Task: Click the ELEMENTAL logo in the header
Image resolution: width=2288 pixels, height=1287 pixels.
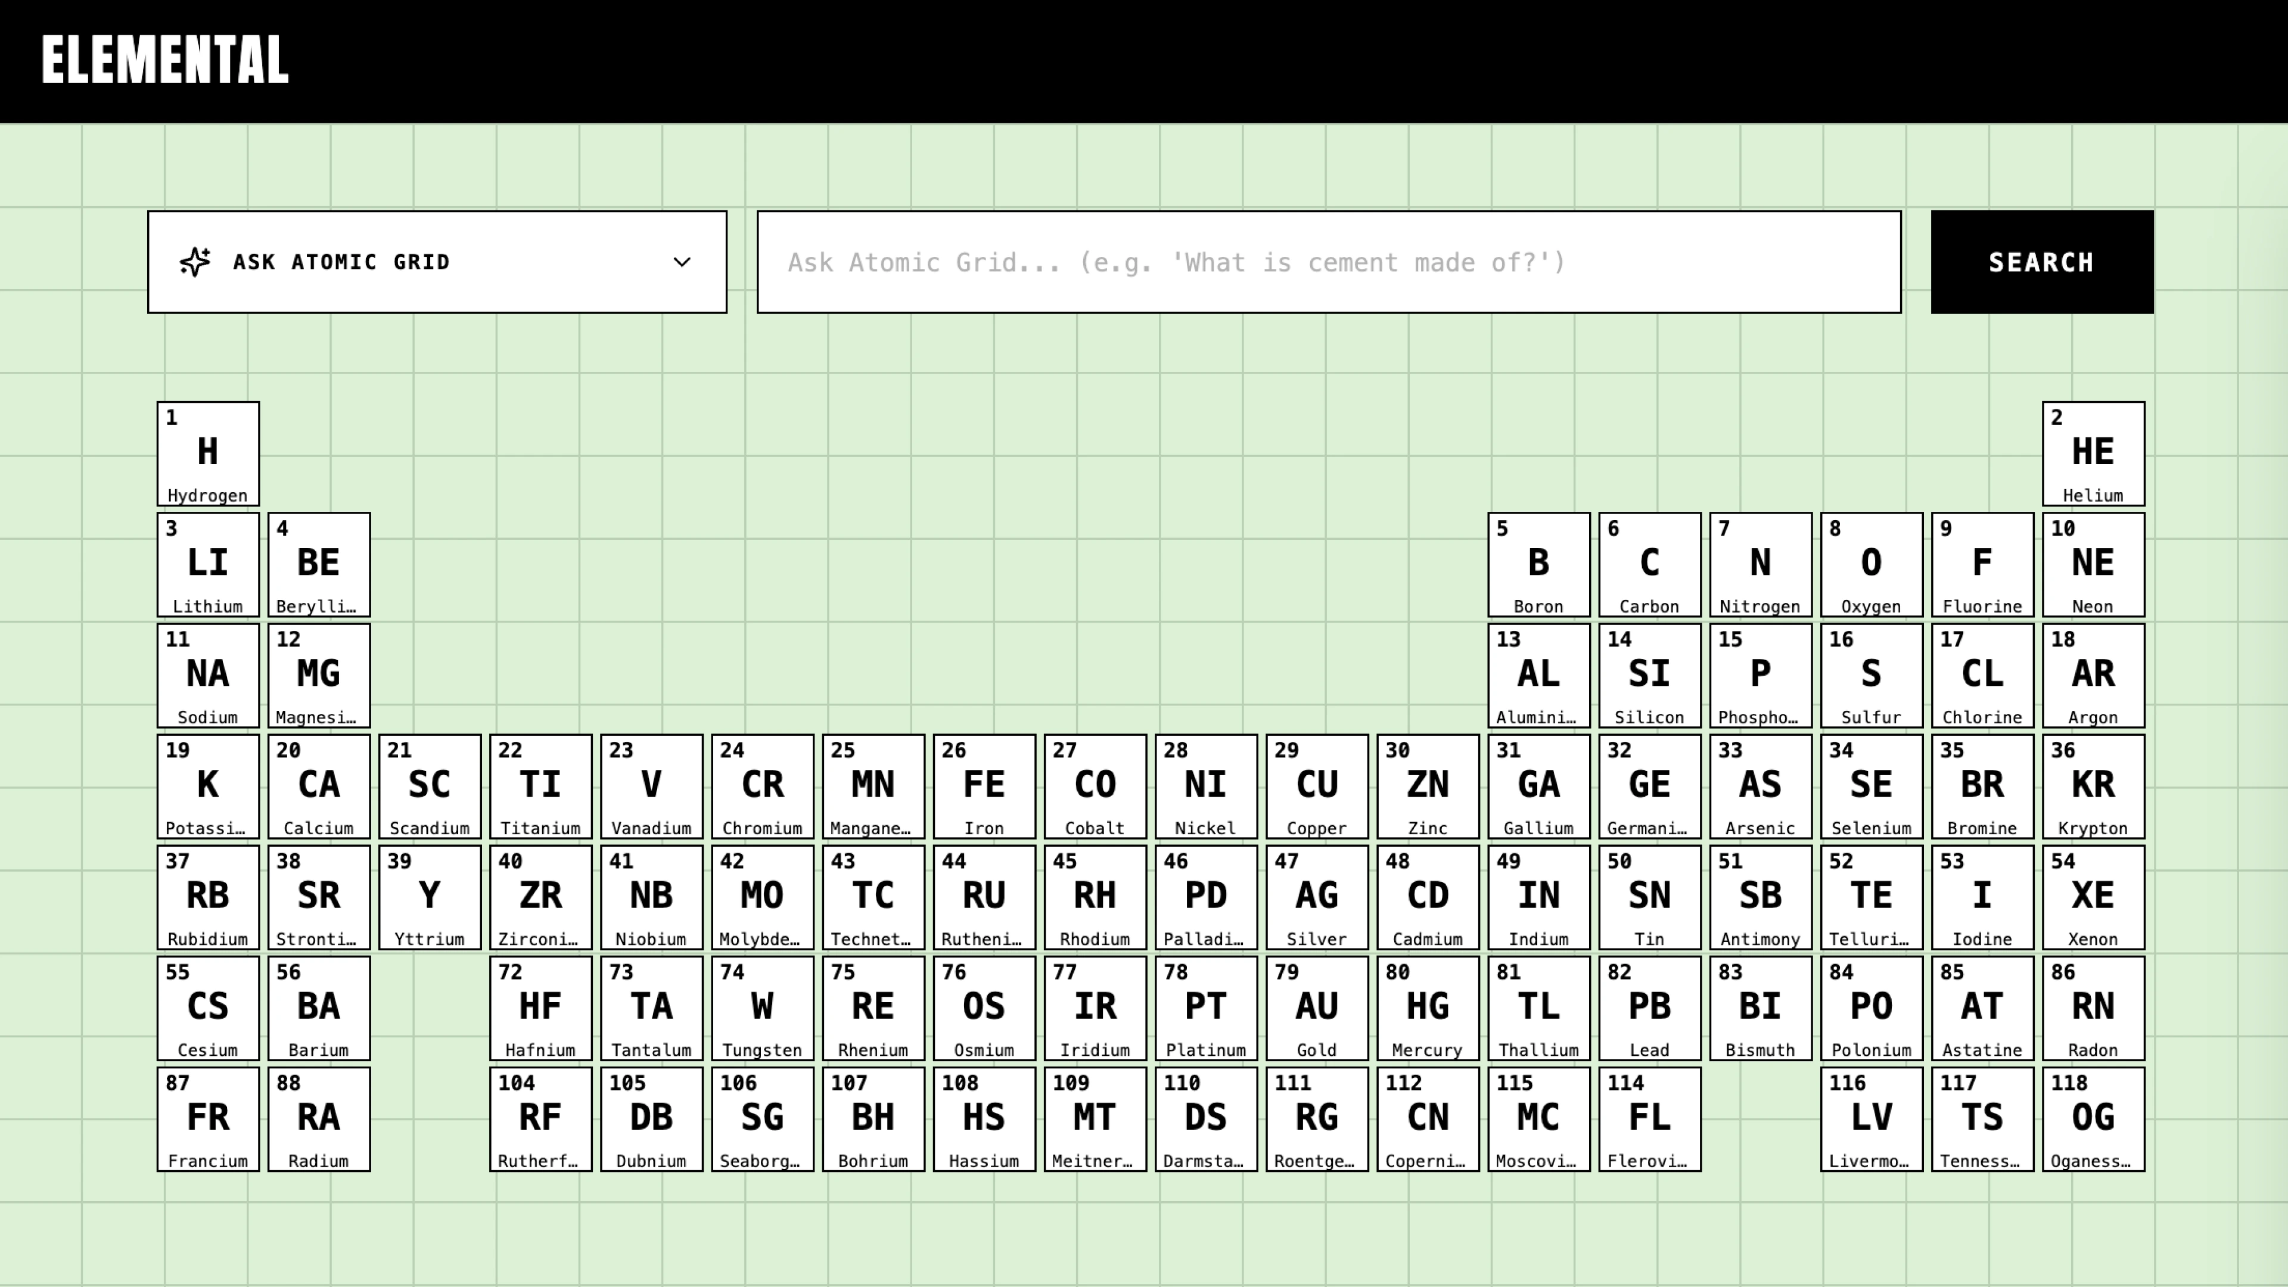Action: 163,60
